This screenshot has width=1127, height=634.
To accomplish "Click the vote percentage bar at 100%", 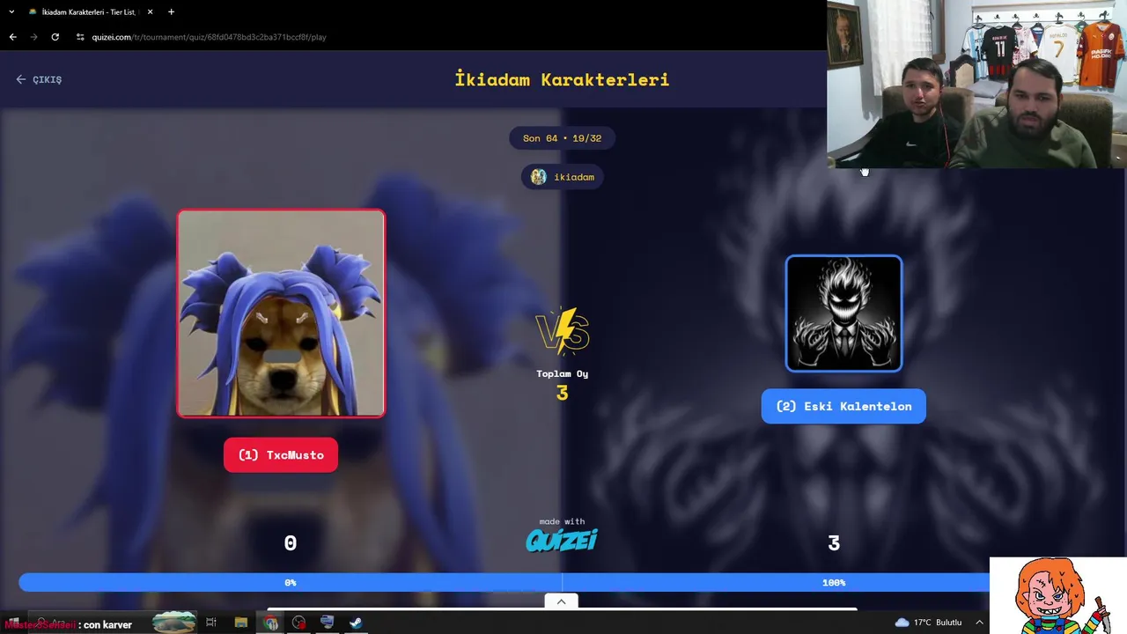I will tap(775, 582).
